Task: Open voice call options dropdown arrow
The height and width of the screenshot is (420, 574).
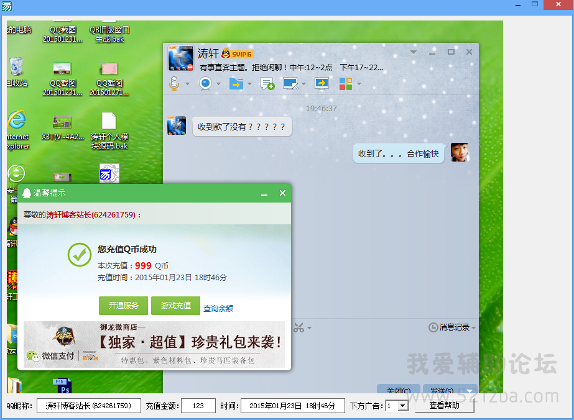Action: coord(187,84)
